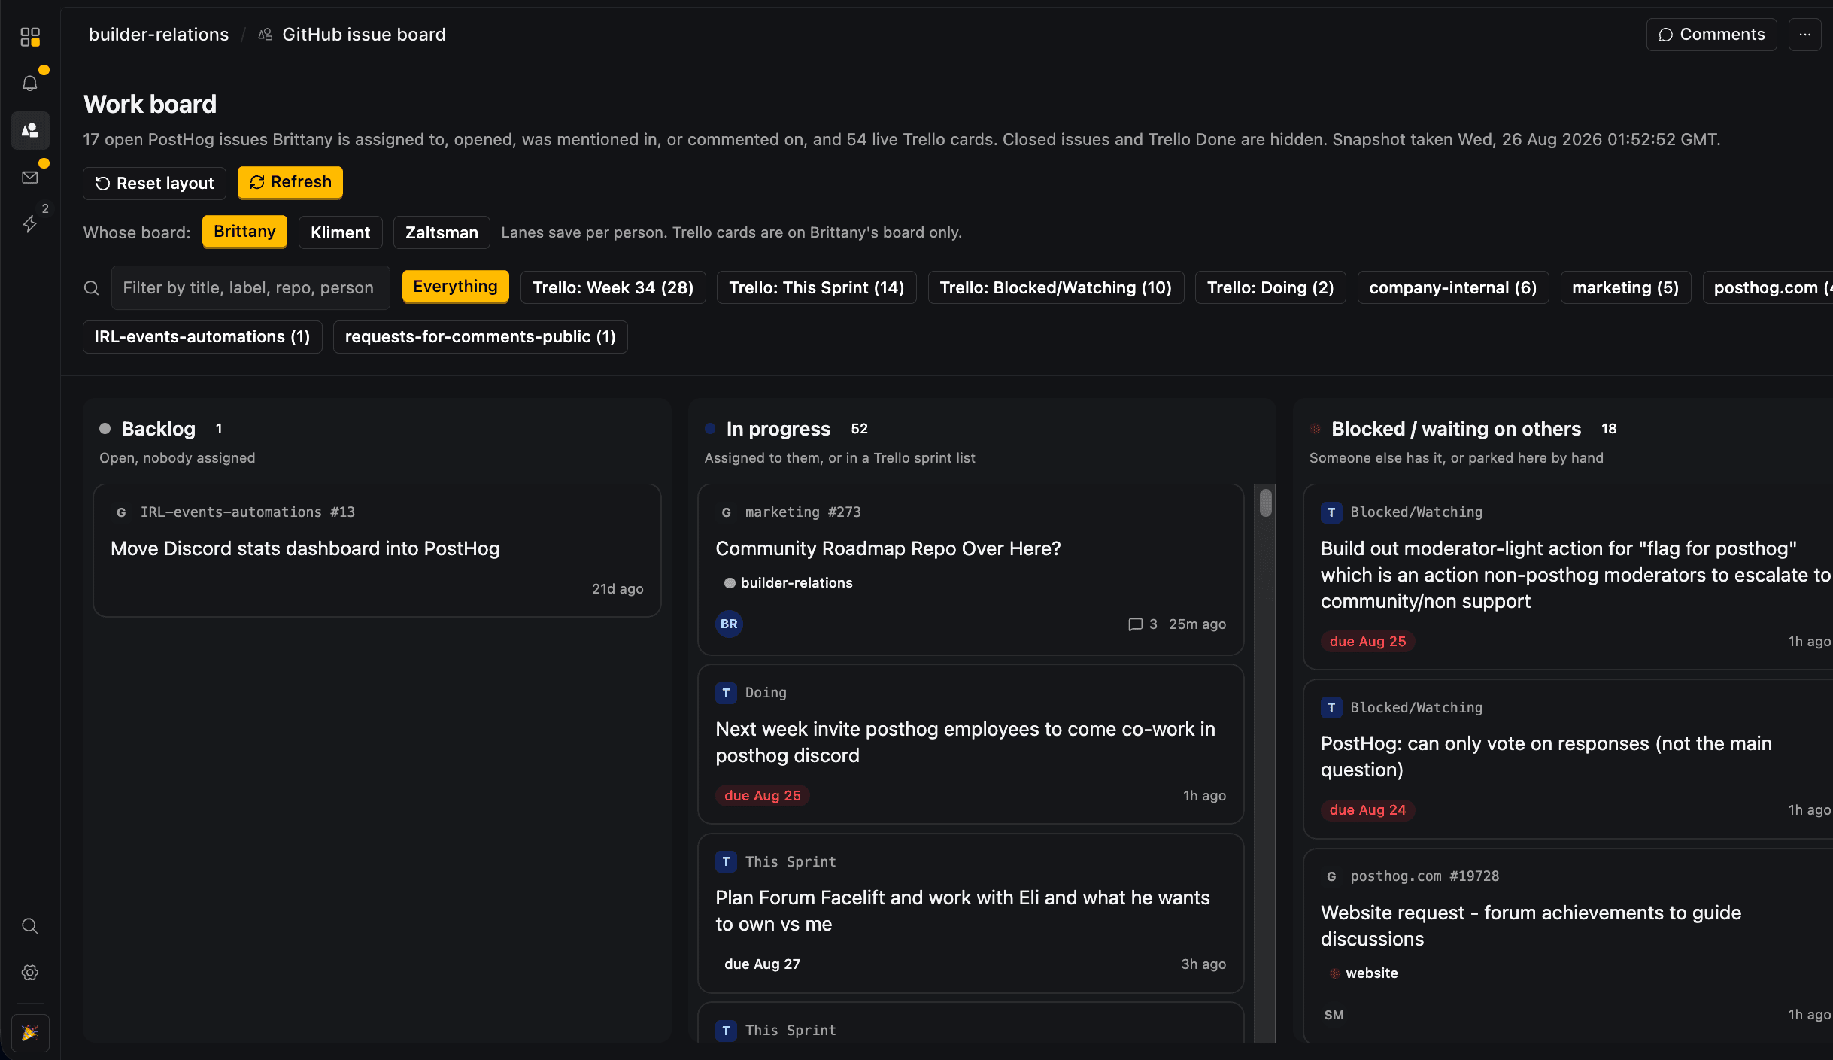Click the due Aug 24 badge

pos(1367,810)
